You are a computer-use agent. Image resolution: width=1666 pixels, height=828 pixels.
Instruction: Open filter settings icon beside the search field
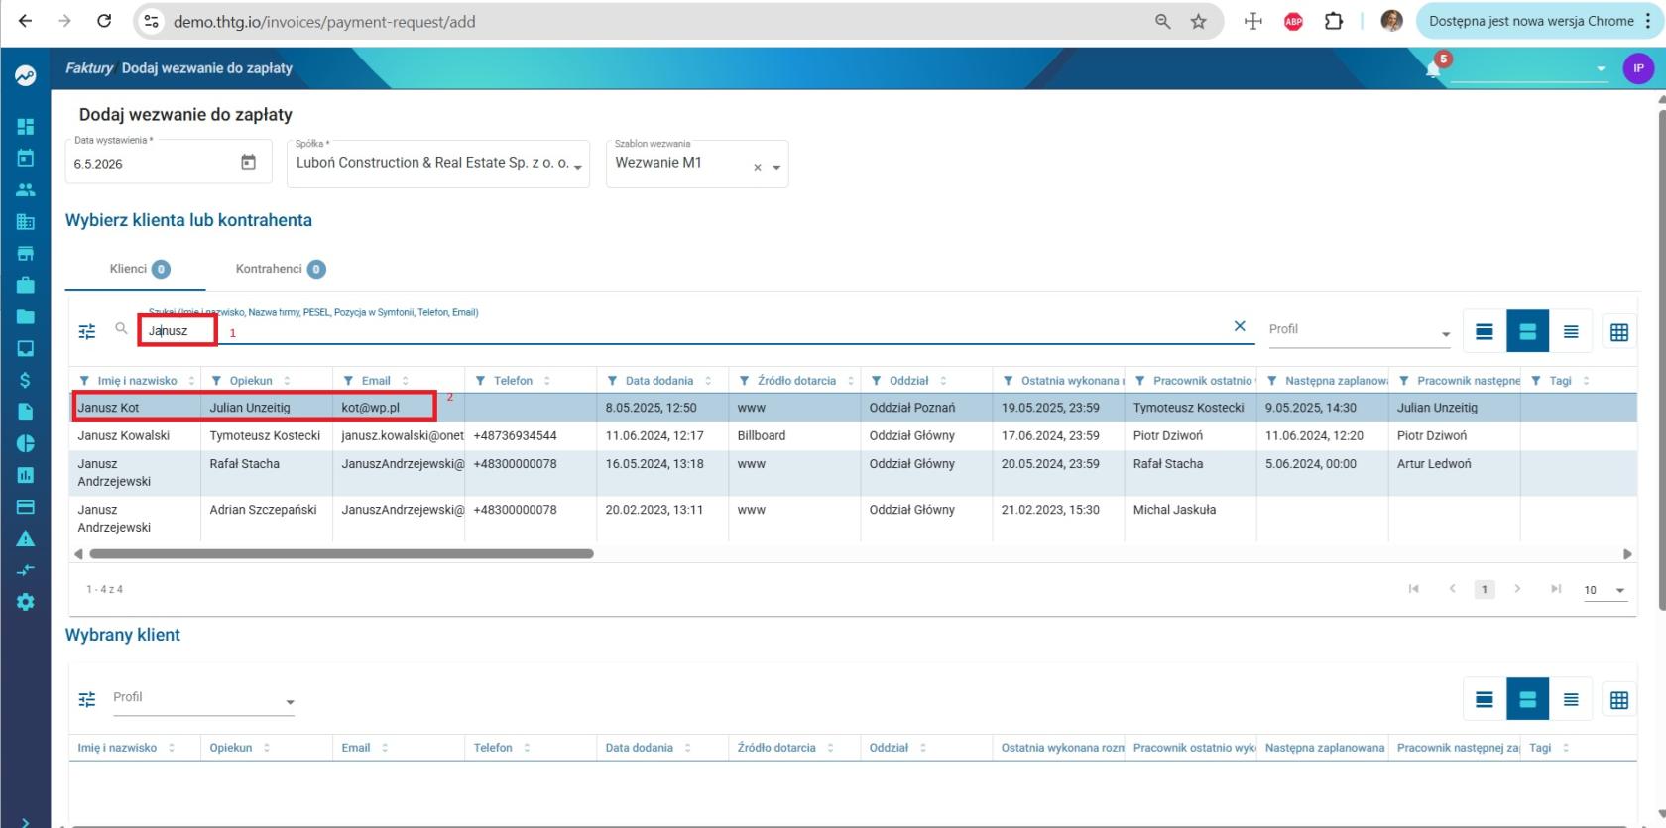[87, 331]
